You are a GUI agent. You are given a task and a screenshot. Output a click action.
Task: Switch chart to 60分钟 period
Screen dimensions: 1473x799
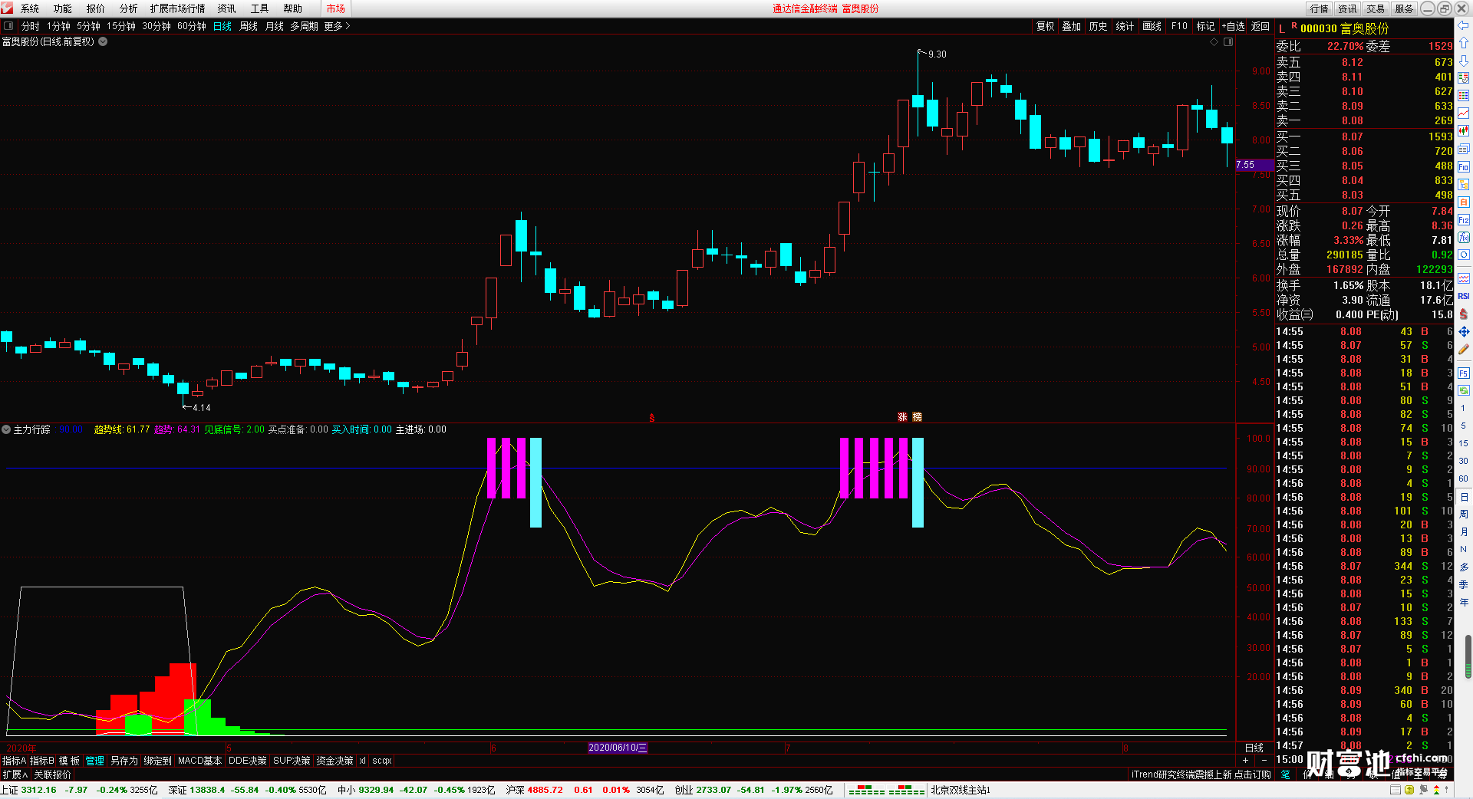(x=192, y=26)
